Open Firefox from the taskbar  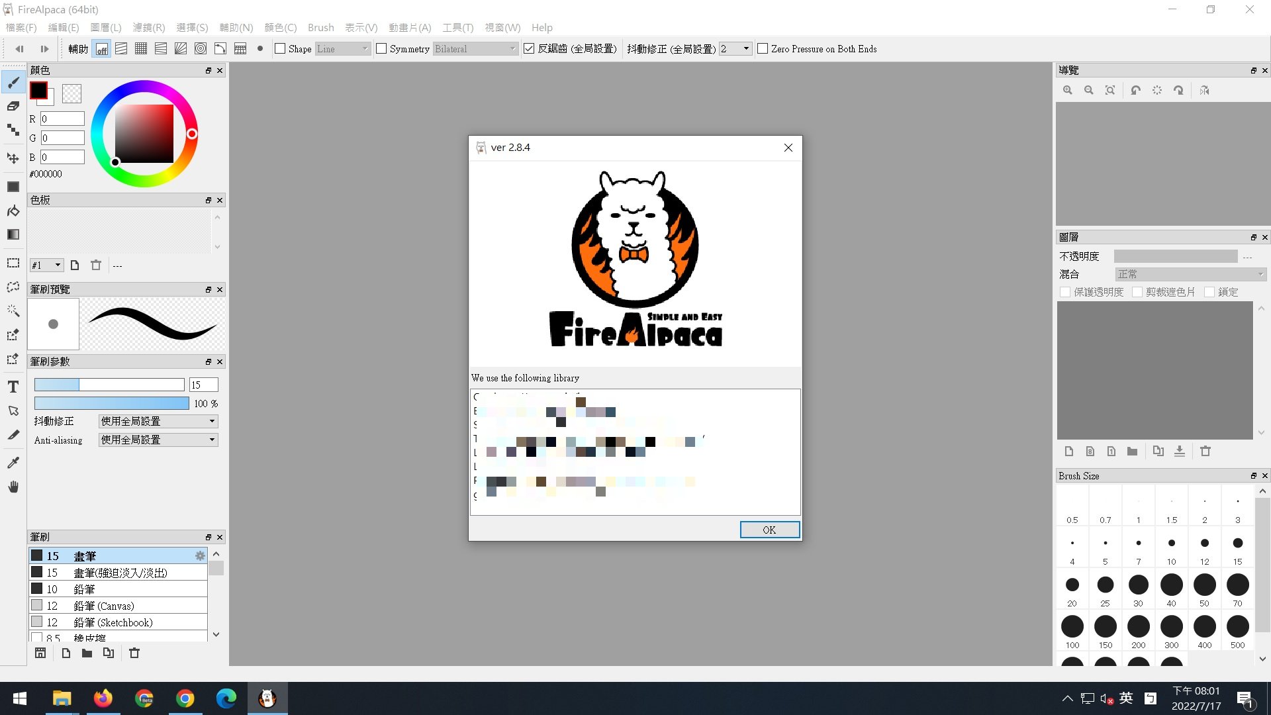point(103,698)
